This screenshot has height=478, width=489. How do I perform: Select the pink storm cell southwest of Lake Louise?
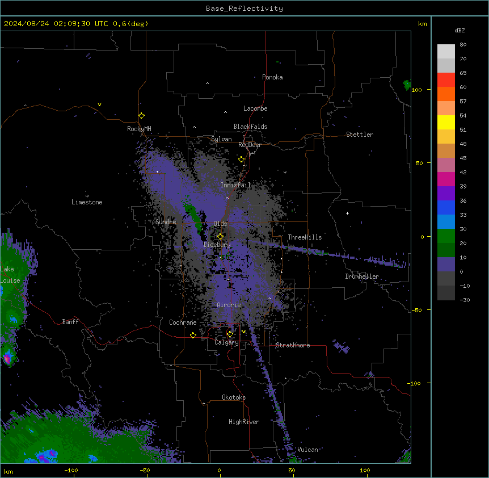pyautogui.click(x=7, y=357)
